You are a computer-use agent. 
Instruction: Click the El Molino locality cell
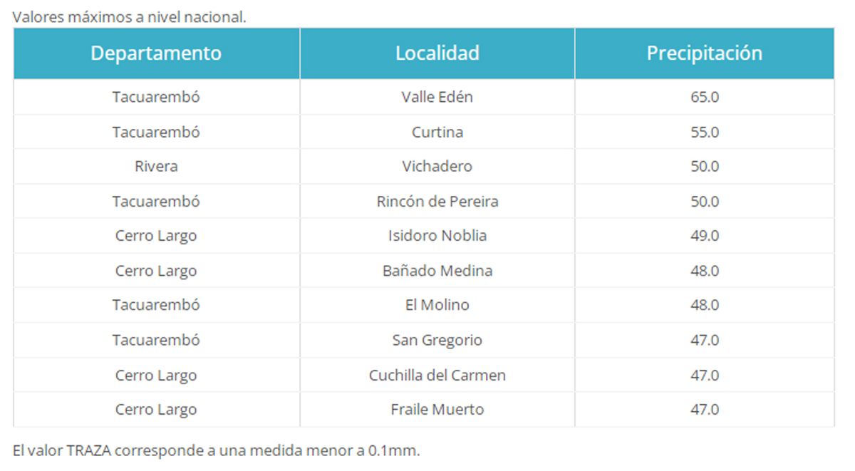click(437, 305)
